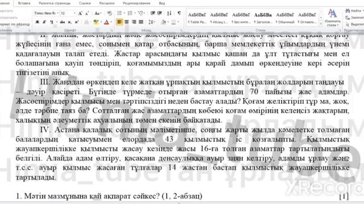
Task: Expand highlight color dropdown arrow
Action: pos(101,22)
